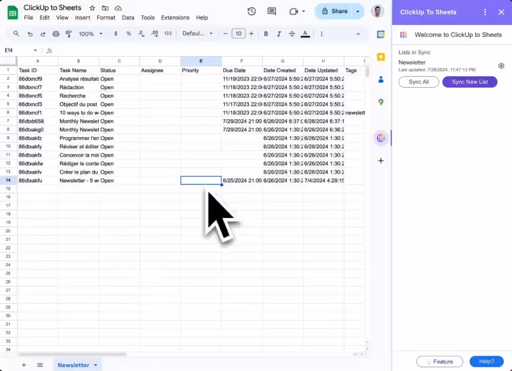Expand the zoom level dropdown at 100%
The width and height of the screenshot is (512, 371).
pyautogui.click(x=90, y=34)
